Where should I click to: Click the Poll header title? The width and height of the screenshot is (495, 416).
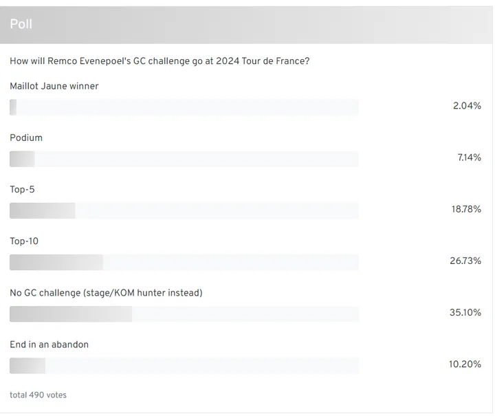pyautogui.click(x=21, y=24)
